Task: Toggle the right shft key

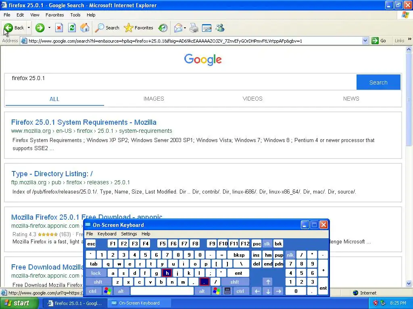Action: point(235,282)
